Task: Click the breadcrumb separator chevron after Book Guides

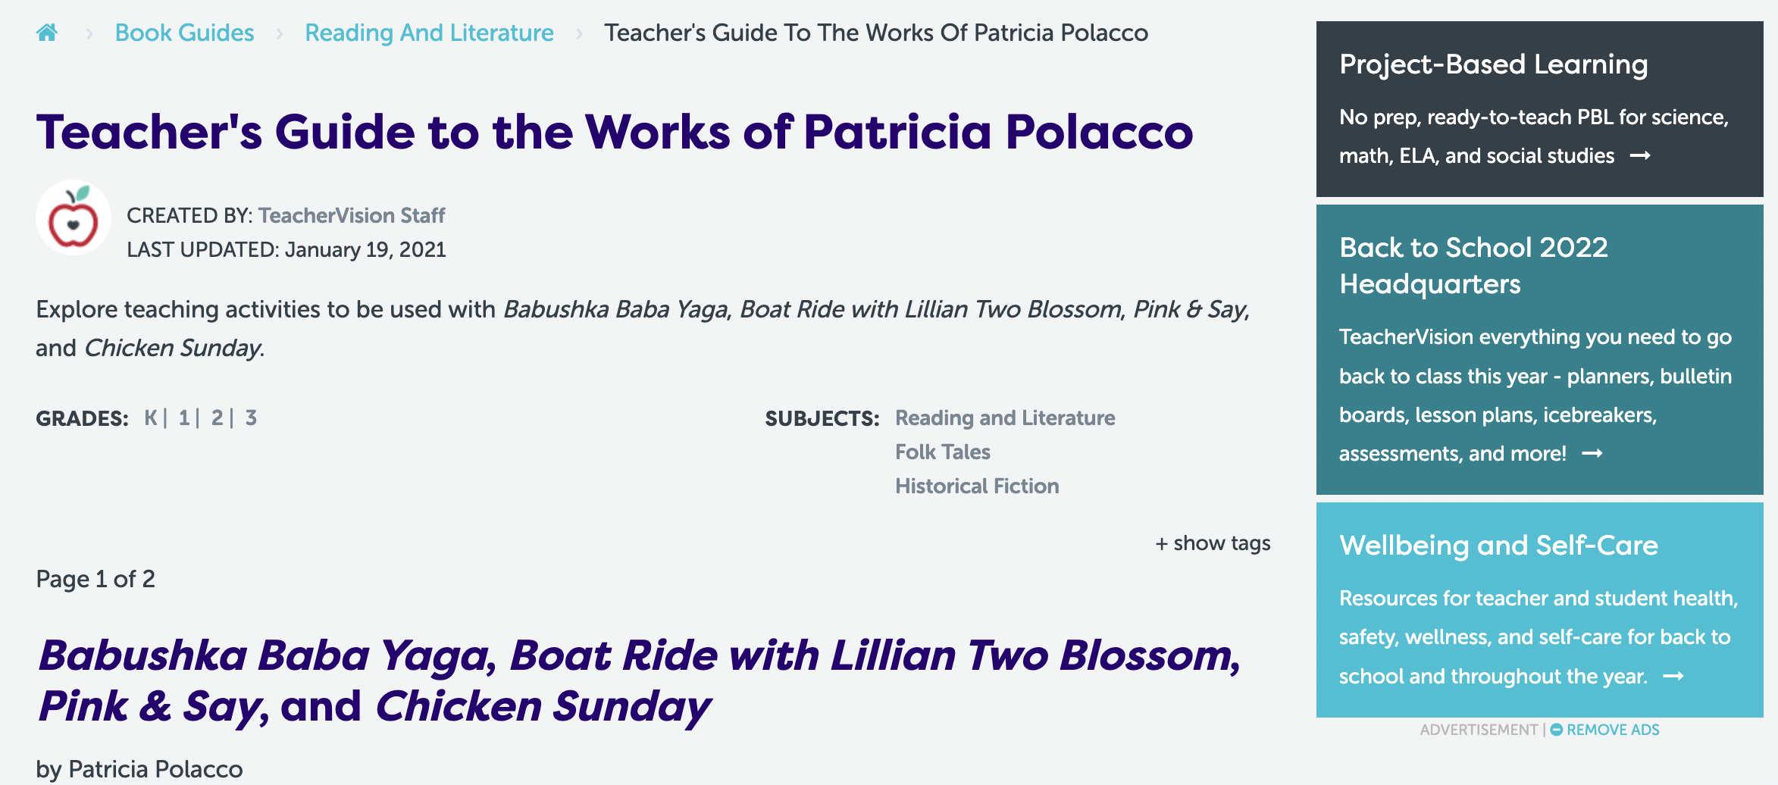Action: pos(278,33)
